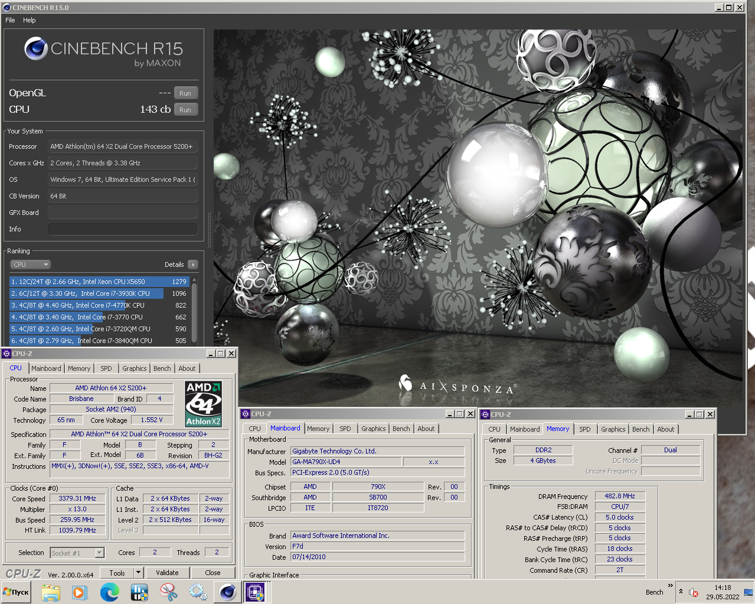This screenshot has height=604, width=755.
Task: Select Core i7-3930K ranking row
Action: click(99, 293)
